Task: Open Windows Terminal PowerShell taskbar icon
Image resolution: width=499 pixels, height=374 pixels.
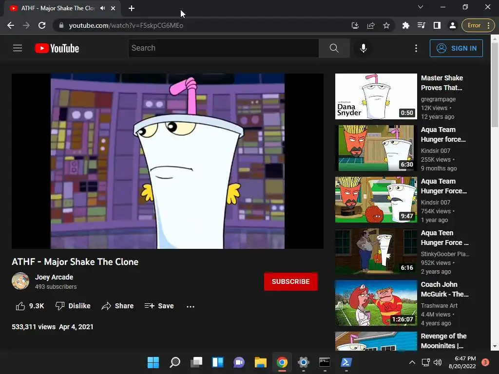Action: coord(346,362)
